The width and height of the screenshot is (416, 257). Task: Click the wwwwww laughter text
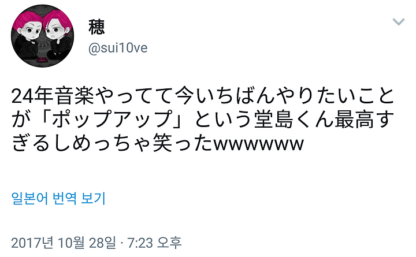[x=259, y=145]
